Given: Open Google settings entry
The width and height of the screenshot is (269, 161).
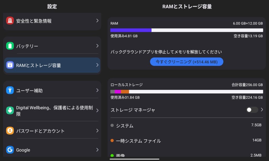Looking at the screenshot, I should (52, 150).
